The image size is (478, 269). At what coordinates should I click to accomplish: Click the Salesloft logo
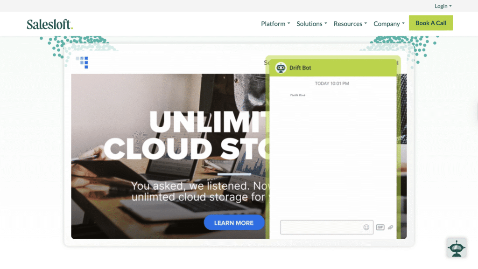pyautogui.click(x=49, y=24)
